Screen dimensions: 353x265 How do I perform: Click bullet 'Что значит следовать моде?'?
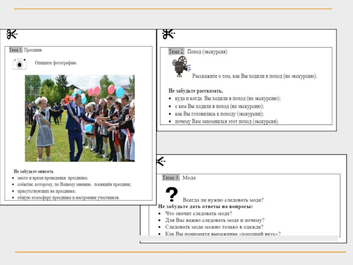click(x=198, y=213)
